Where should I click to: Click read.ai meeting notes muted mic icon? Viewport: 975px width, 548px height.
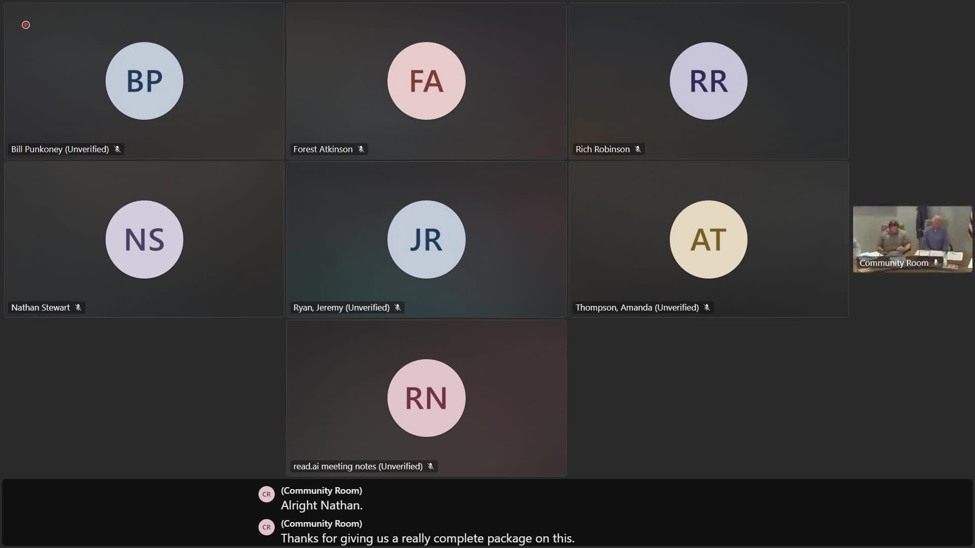point(431,466)
